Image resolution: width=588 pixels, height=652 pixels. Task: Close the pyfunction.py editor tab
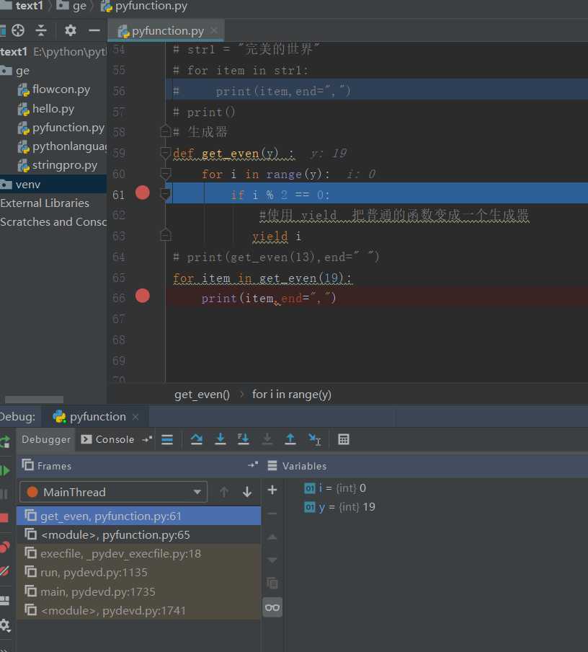point(214,30)
